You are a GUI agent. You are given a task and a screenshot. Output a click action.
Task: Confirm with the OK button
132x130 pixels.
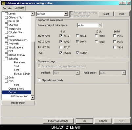pyautogui.click(x=84, y=121)
